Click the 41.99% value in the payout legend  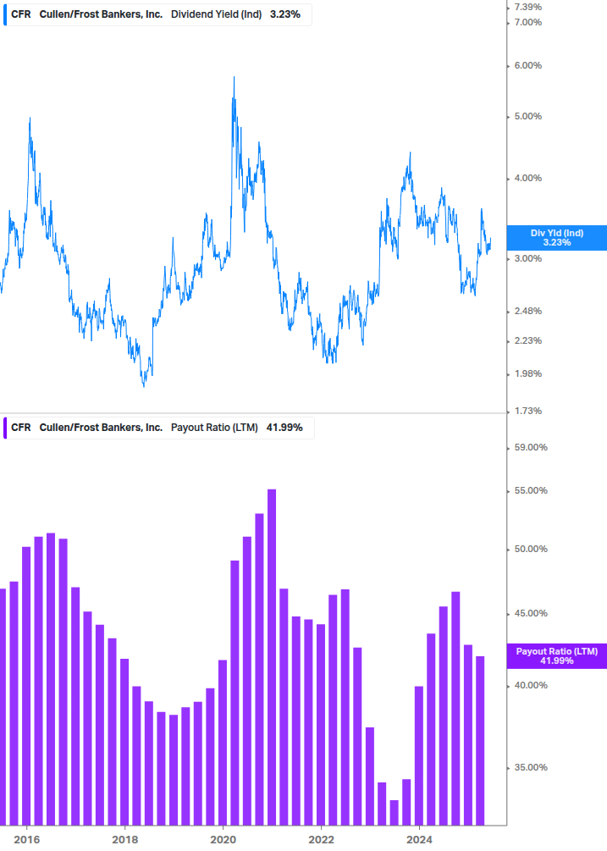click(x=284, y=428)
